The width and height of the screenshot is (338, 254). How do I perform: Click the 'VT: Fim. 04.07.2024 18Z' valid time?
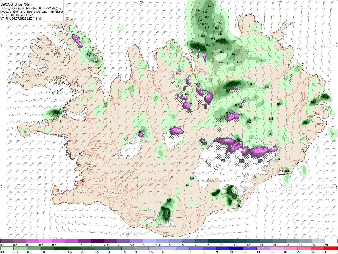[x=16, y=19]
